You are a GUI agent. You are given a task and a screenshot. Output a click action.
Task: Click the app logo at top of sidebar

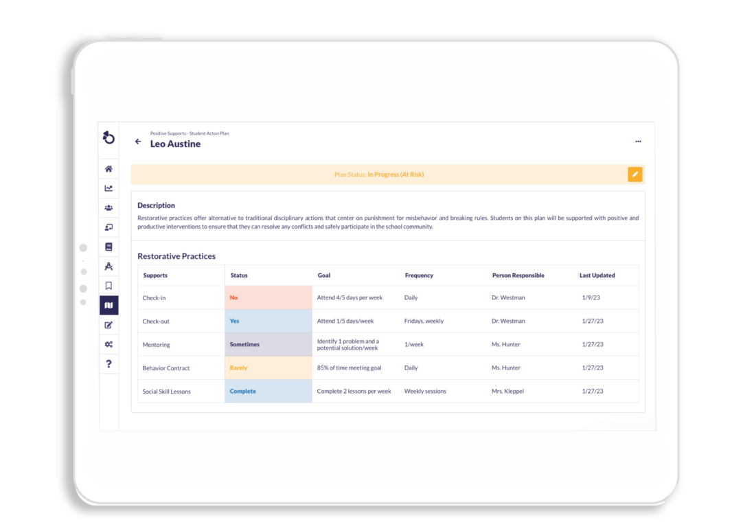[108, 138]
